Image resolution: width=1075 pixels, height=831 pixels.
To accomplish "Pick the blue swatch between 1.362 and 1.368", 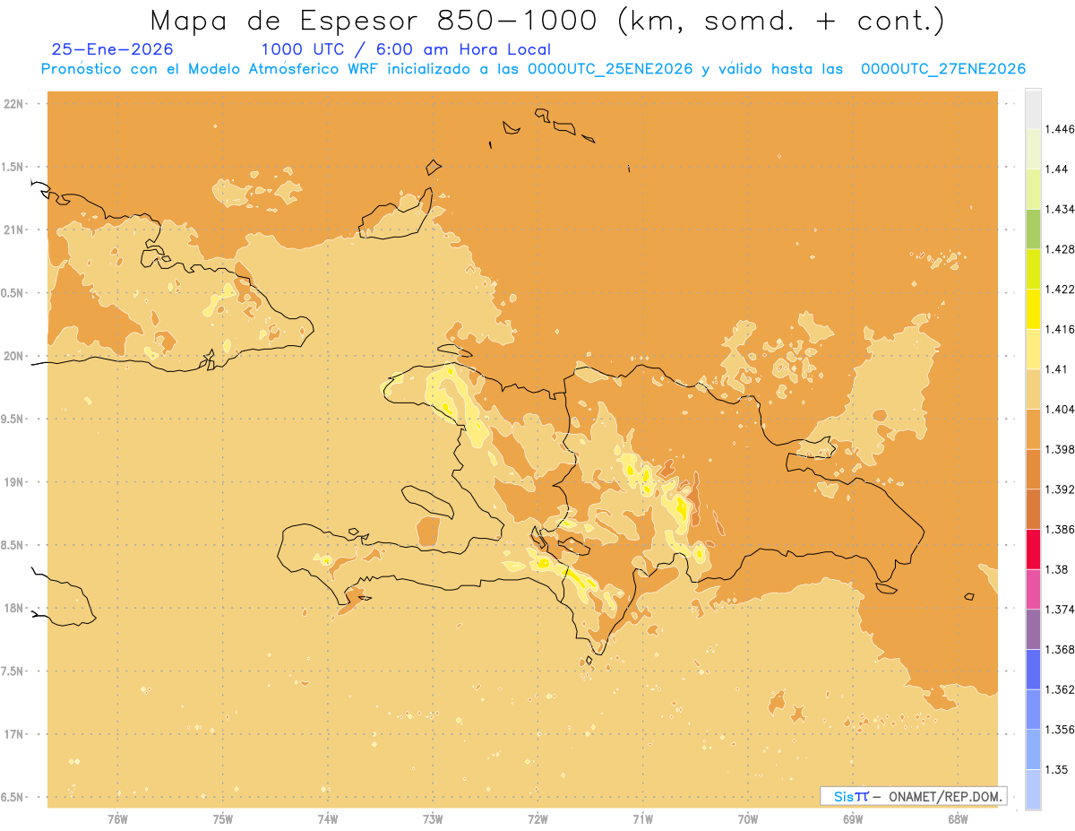I will click(x=1033, y=670).
